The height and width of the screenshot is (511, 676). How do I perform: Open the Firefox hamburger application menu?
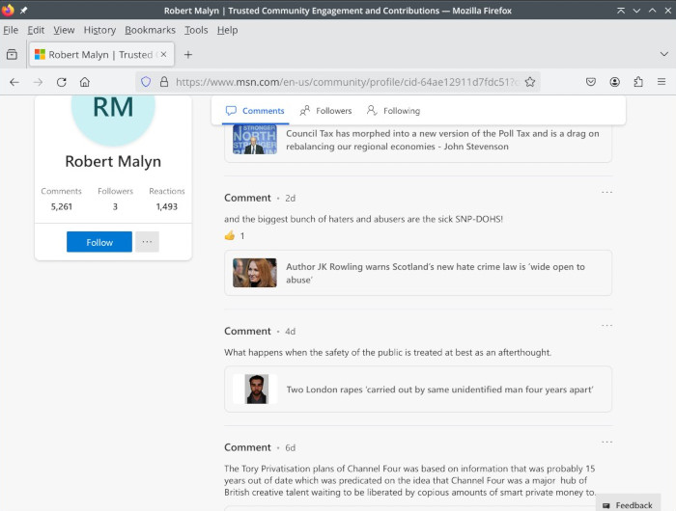[662, 82]
